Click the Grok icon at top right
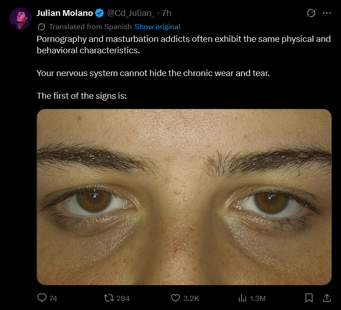This screenshot has width=341, height=310. coord(311,13)
